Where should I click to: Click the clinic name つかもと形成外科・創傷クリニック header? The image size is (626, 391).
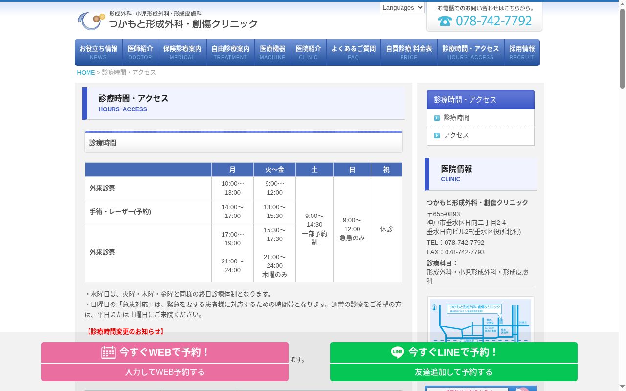[x=183, y=23]
